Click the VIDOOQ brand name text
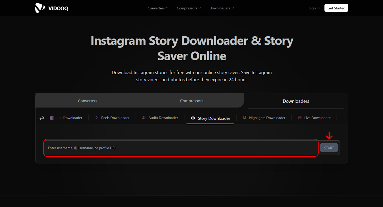This screenshot has width=383, height=207. [58, 9]
